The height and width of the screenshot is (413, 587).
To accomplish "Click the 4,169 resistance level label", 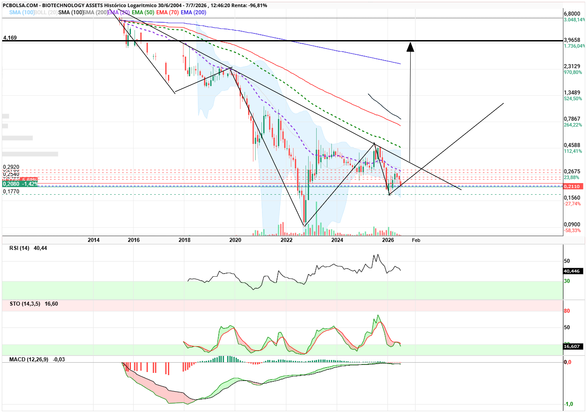I will pos(10,38).
